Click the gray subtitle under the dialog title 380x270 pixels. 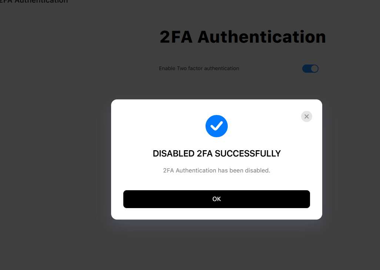(217, 171)
